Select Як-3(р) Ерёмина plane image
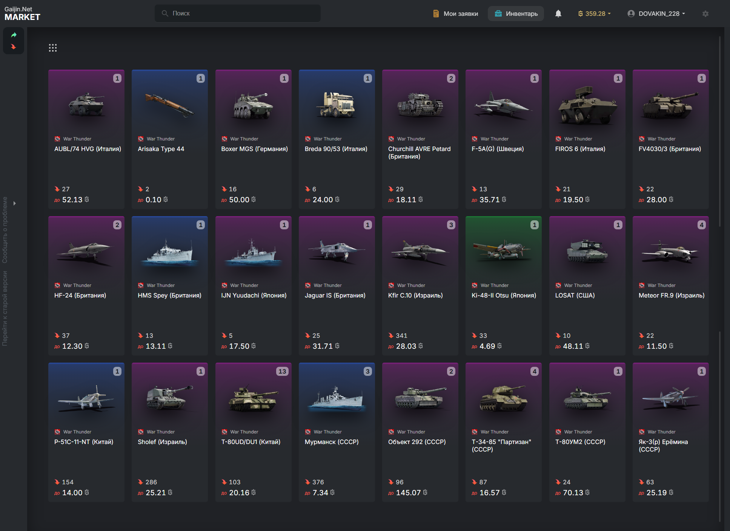Viewport: 730px width, 531px height. tap(671, 398)
